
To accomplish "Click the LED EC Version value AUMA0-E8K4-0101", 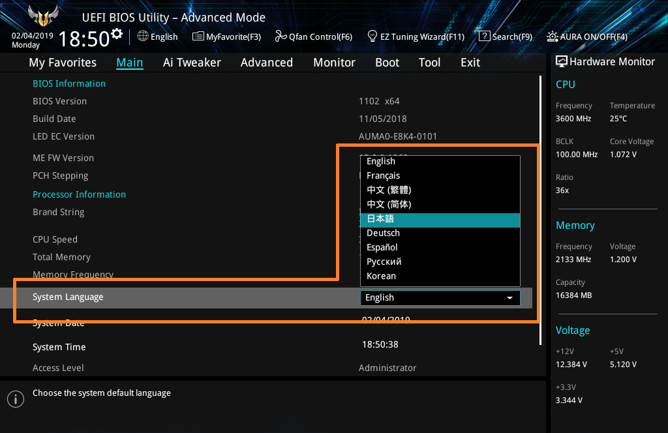I will [398, 137].
